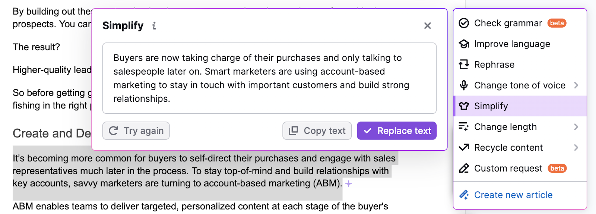
Task: Click the Simplify info icon
Action: click(154, 26)
